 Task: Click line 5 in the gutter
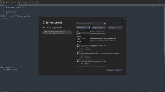click(x=3, y=16)
